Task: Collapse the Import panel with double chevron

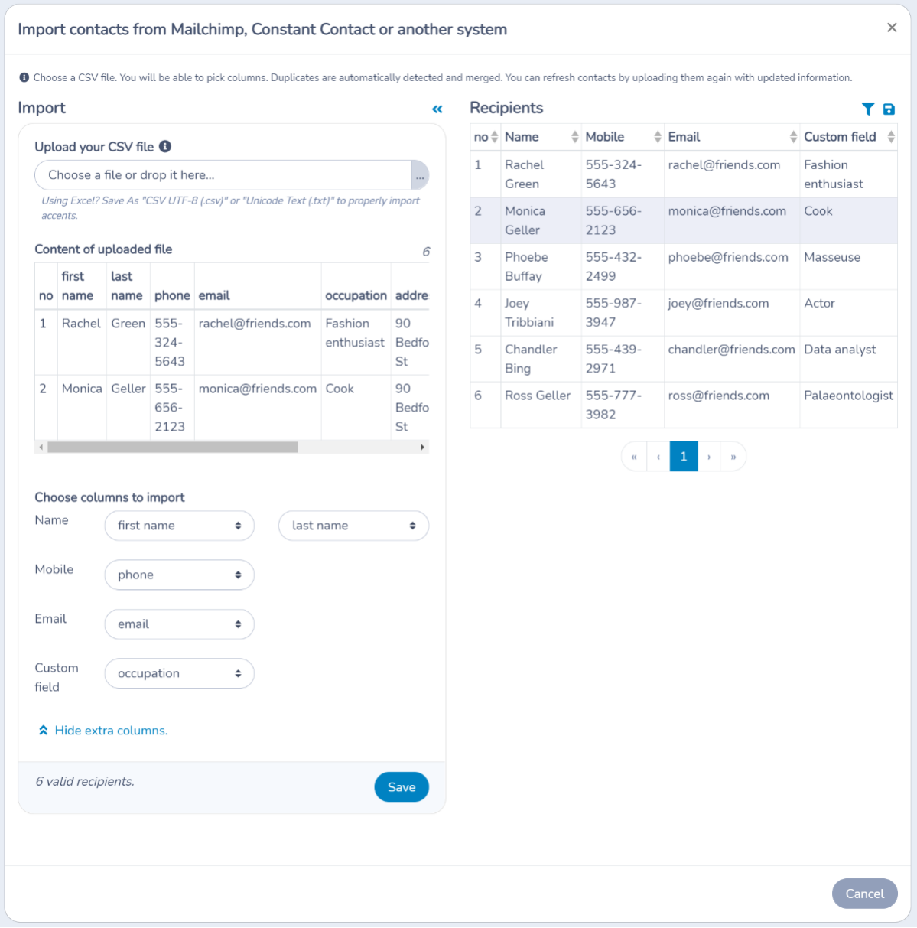Action: click(x=437, y=109)
